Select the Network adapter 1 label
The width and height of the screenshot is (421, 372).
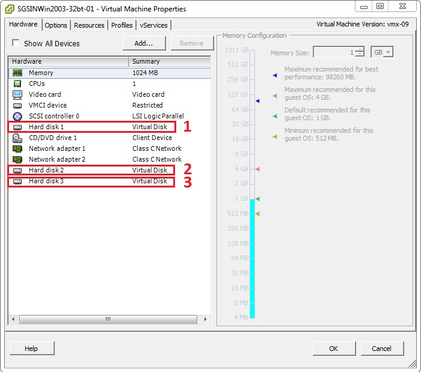(x=57, y=148)
